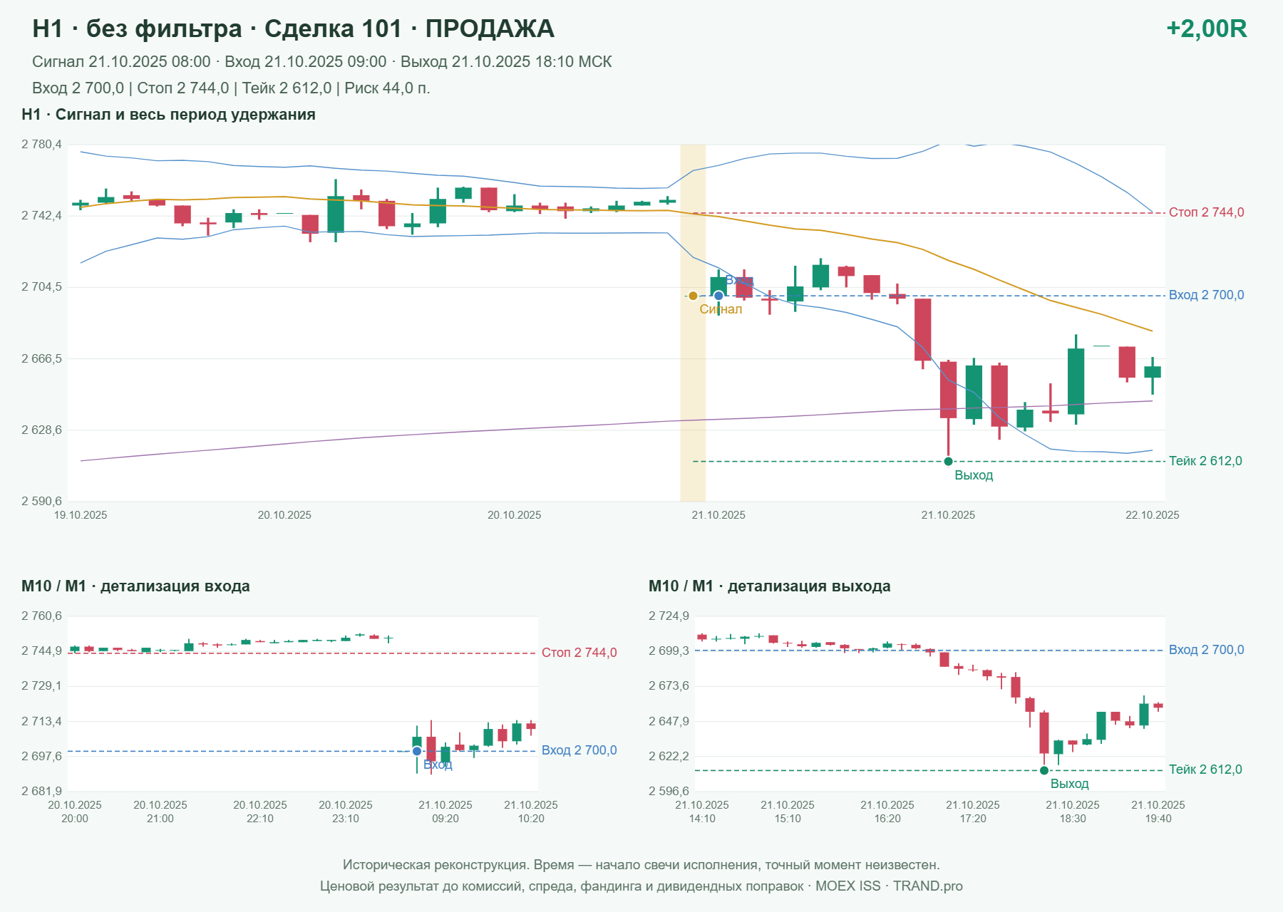Click the 'Стоп 2 744,0' label on H1 chart

pos(1206,212)
